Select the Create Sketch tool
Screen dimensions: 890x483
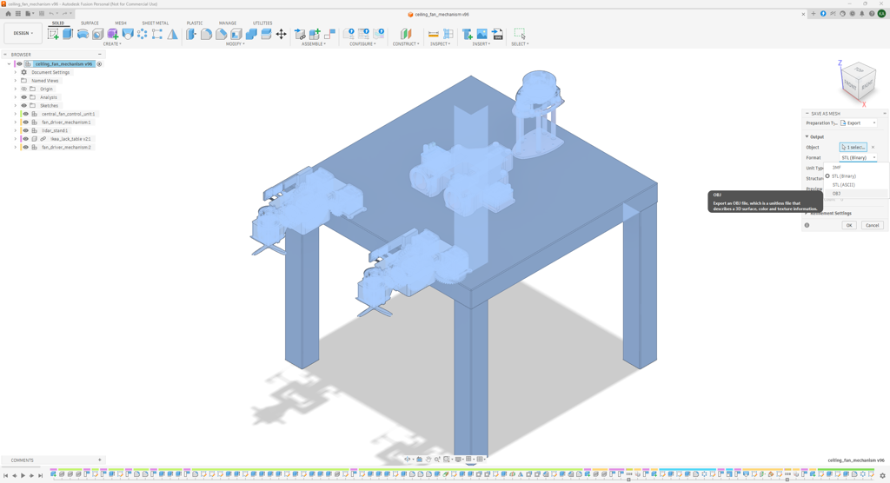(x=53, y=34)
